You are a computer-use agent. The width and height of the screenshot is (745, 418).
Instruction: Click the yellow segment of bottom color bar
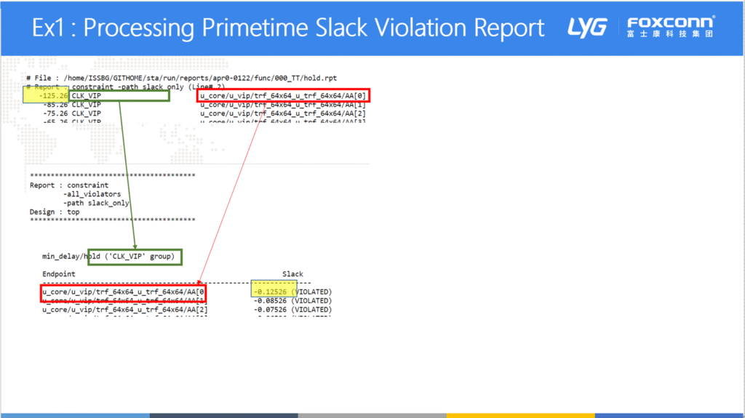(520, 415)
